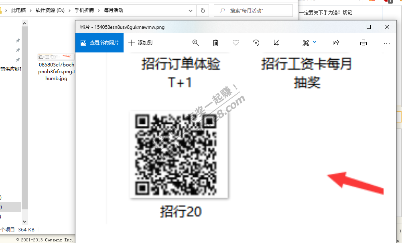402x243 pixels.
Task: Share the photo with the share icon
Action: coord(336,43)
